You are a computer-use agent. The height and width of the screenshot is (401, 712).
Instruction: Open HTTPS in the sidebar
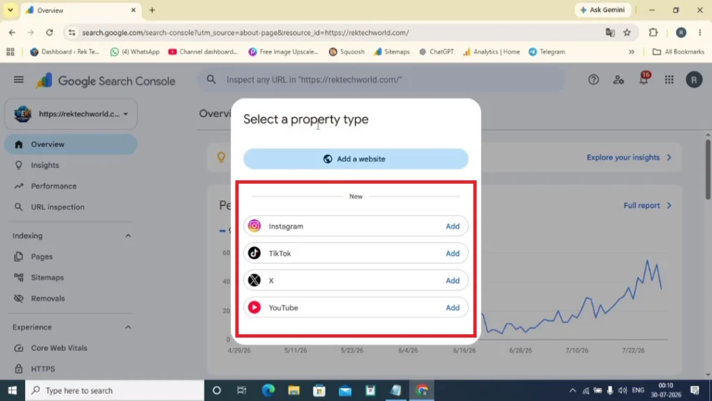(x=71, y=369)
